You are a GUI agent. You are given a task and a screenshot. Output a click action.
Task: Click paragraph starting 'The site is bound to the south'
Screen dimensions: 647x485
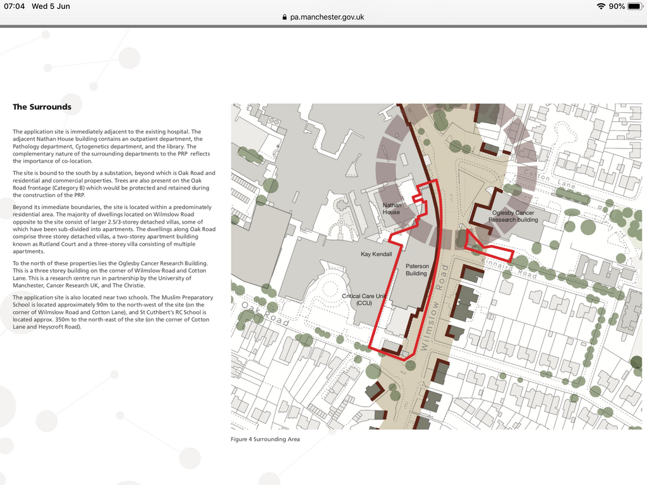coord(114,184)
